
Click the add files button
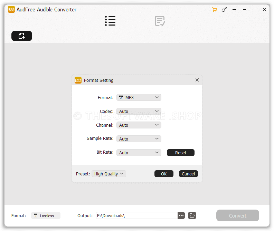[x=22, y=36]
